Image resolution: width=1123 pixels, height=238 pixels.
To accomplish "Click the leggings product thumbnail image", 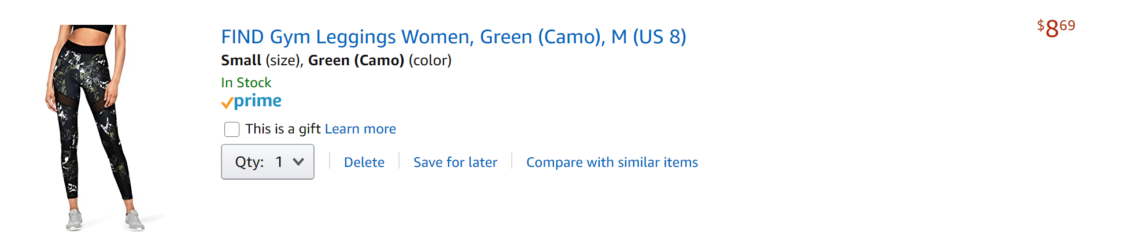I will click(93, 127).
